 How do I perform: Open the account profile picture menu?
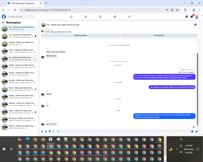point(197,17)
